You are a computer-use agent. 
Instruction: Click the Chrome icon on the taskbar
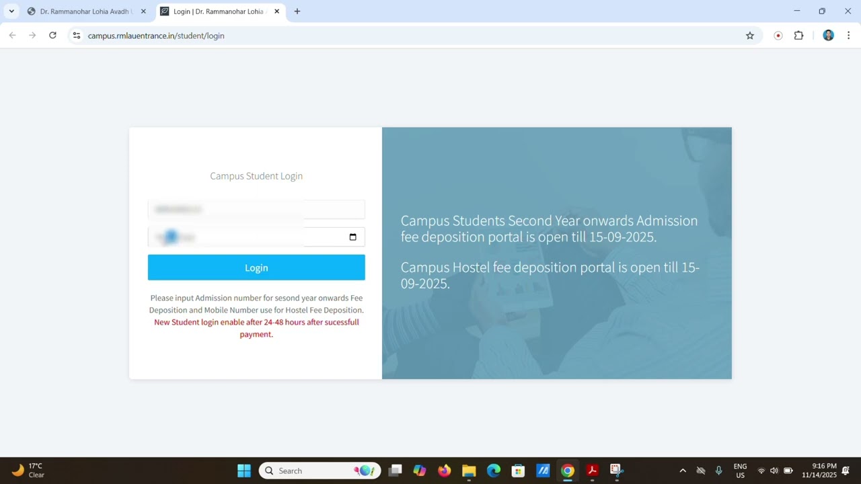point(568,471)
